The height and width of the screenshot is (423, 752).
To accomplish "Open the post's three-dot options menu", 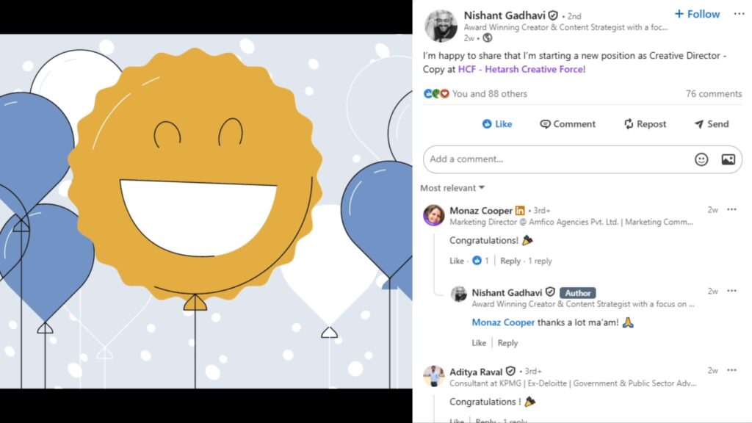I will click(x=738, y=14).
